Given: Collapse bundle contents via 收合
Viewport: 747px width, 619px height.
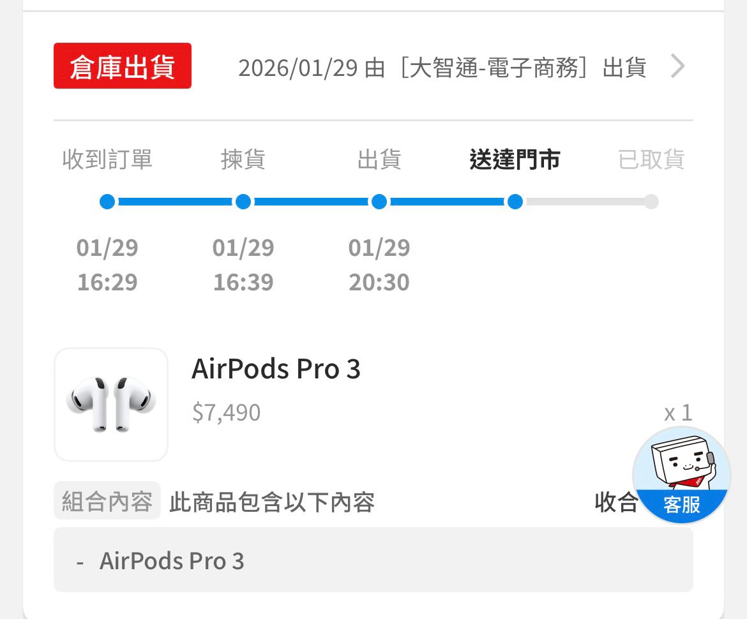Looking at the screenshot, I should coord(615,502).
